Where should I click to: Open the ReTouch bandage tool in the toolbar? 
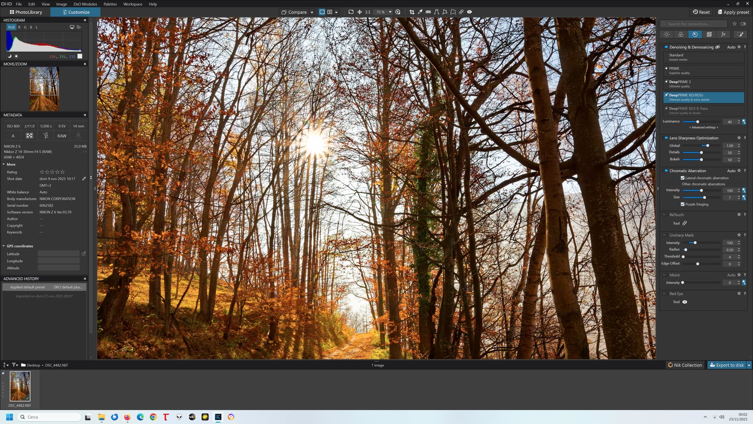tap(461, 12)
